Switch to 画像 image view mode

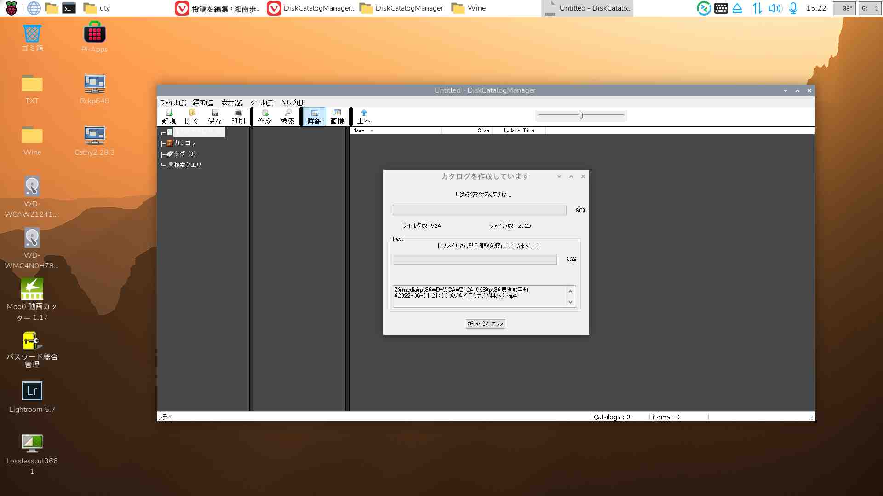[x=337, y=116]
